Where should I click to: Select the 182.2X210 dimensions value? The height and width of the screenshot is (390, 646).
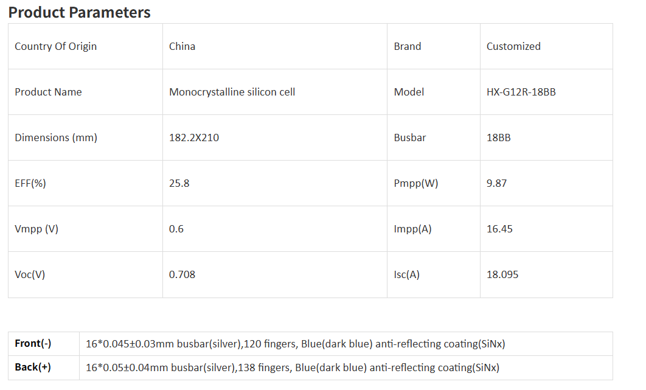click(193, 138)
